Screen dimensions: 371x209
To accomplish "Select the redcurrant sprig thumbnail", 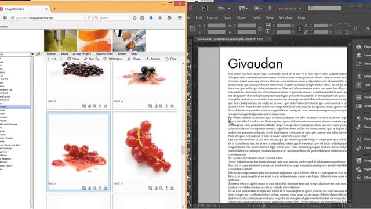I will 145,152.
